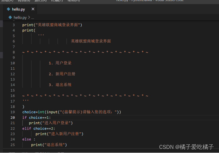Click line number 25 in the gutter
This screenshot has width=219, height=153.
click(x=13, y=145)
